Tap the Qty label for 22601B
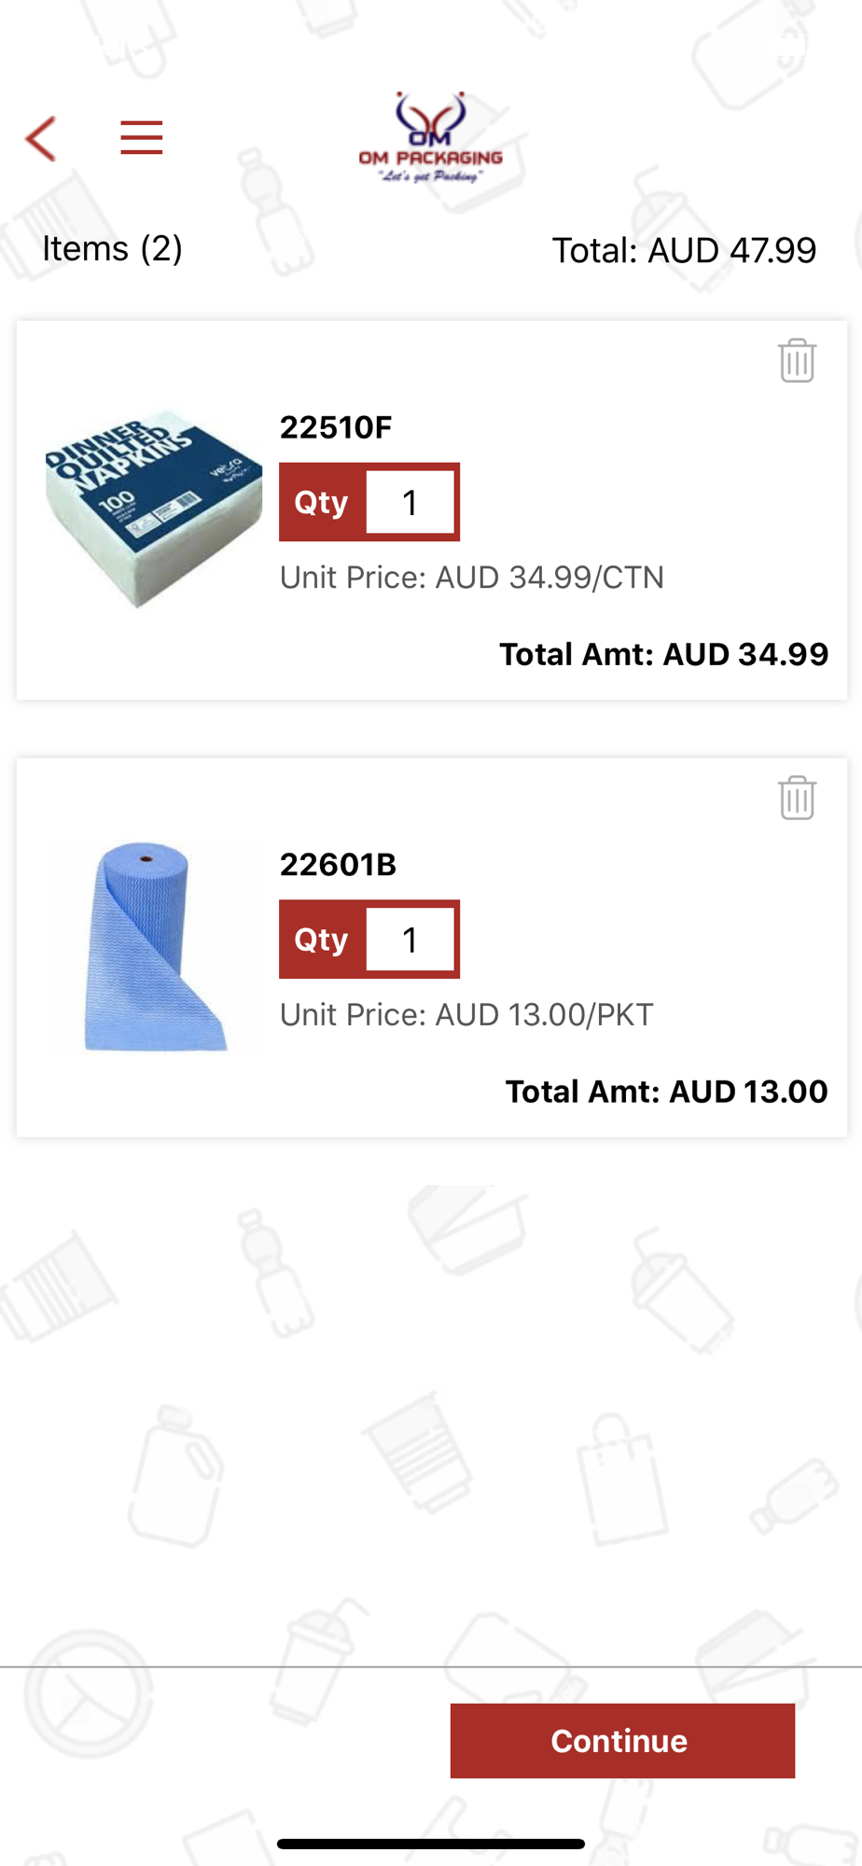862x1866 pixels. click(322, 940)
